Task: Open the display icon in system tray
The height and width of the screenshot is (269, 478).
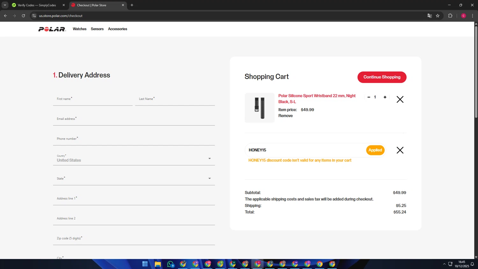Action: (450, 264)
